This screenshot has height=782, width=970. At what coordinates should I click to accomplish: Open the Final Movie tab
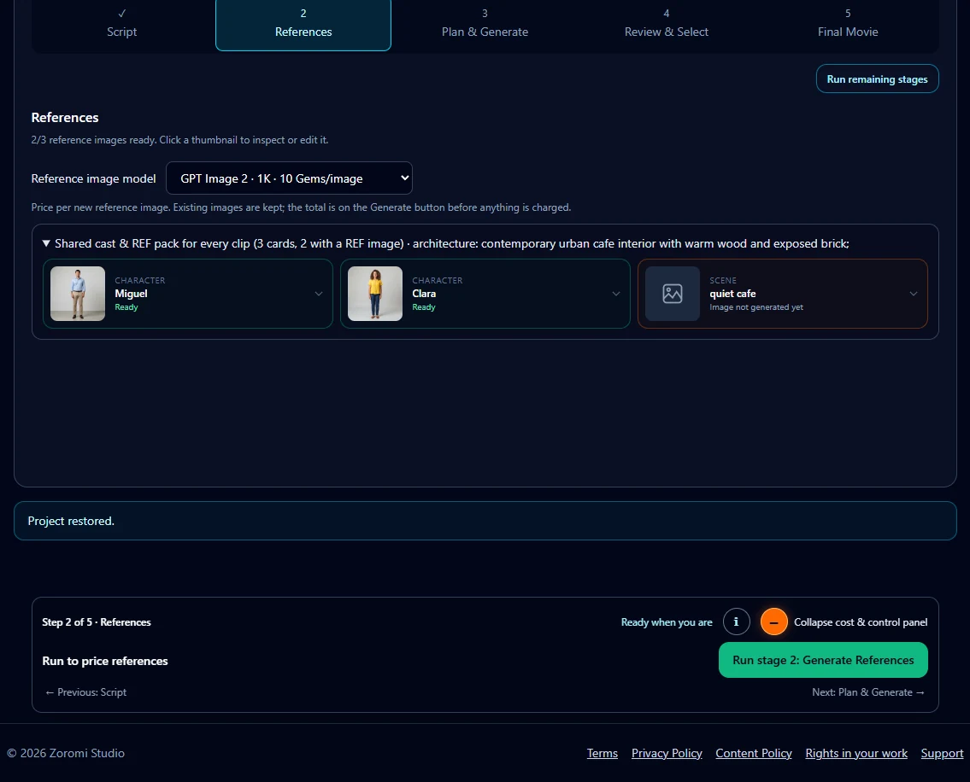(x=848, y=25)
